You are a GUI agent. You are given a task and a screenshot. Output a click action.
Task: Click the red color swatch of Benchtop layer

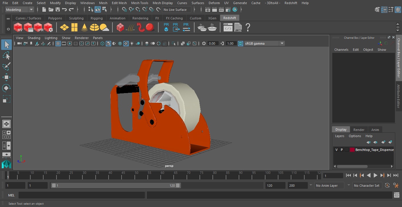352,150
